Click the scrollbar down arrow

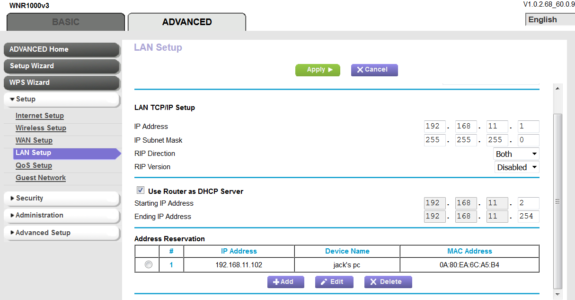click(x=557, y=294)
